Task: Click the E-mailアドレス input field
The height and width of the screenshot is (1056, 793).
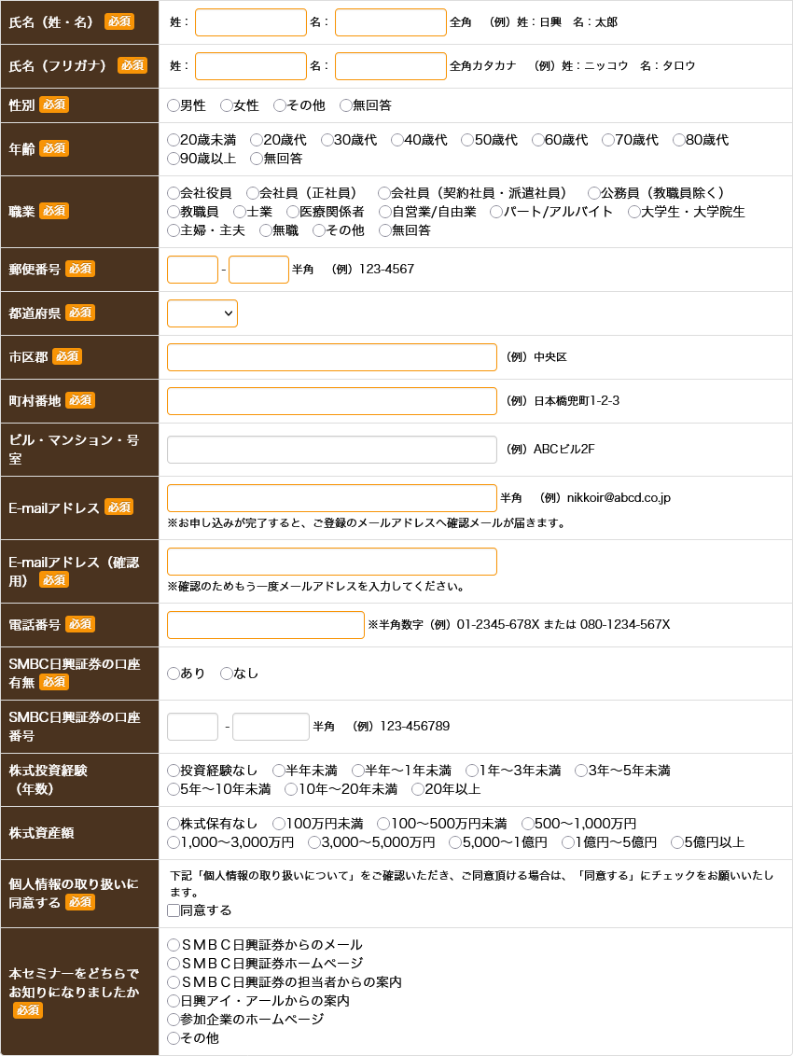Action: [x=331, y=498]
